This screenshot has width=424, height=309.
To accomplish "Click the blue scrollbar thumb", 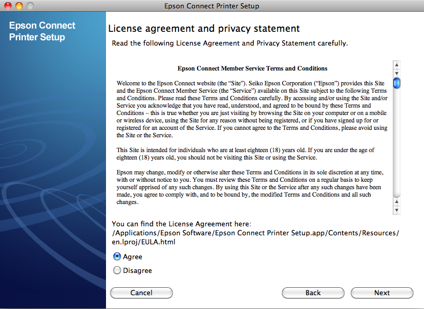I will pyautogui.click(x=396, y=83).
